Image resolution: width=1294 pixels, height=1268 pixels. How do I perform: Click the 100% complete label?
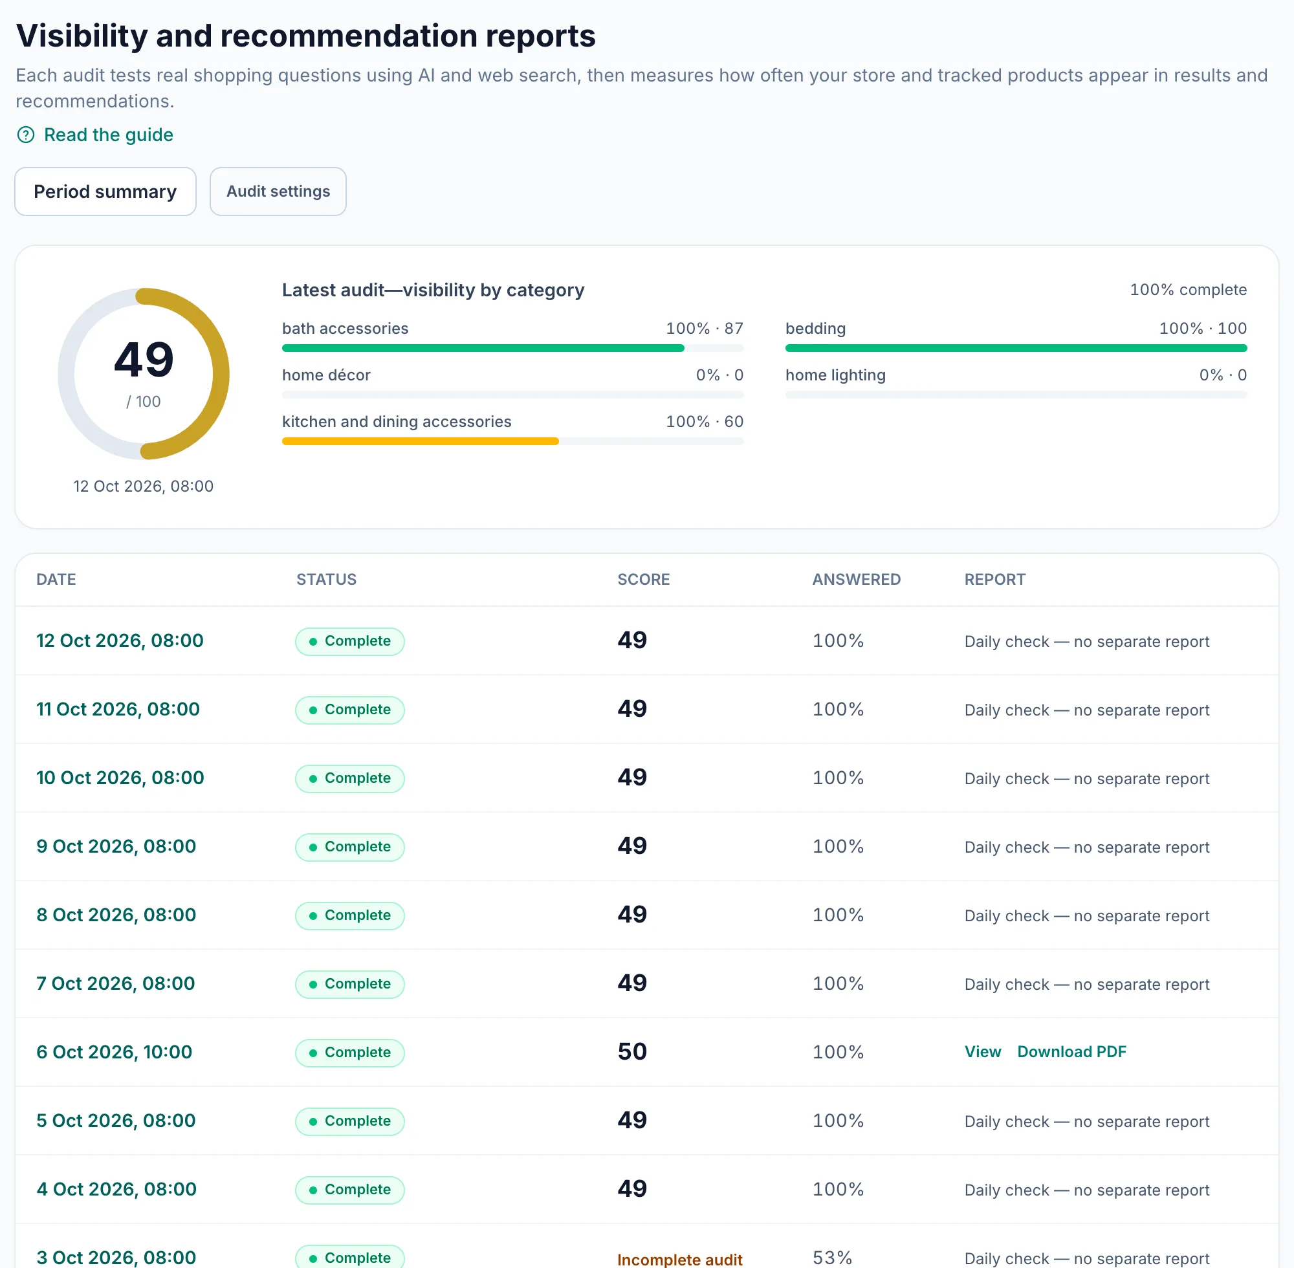[1188, 290]
